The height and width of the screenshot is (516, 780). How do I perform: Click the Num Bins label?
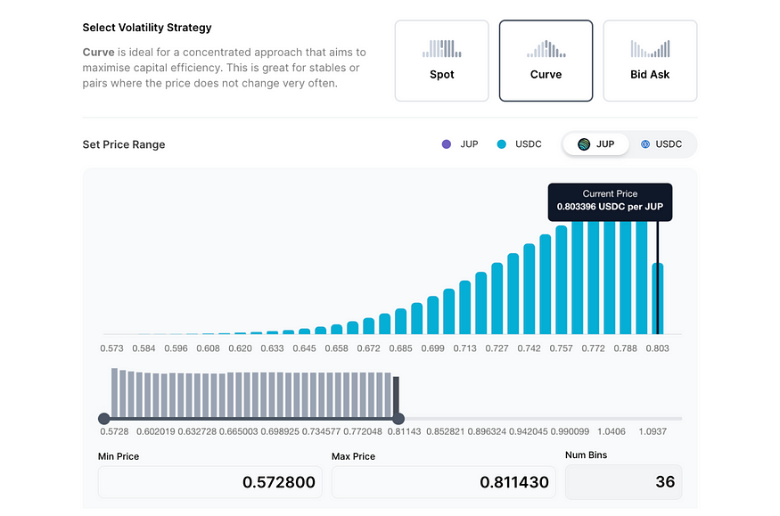(x=586, y=455)
